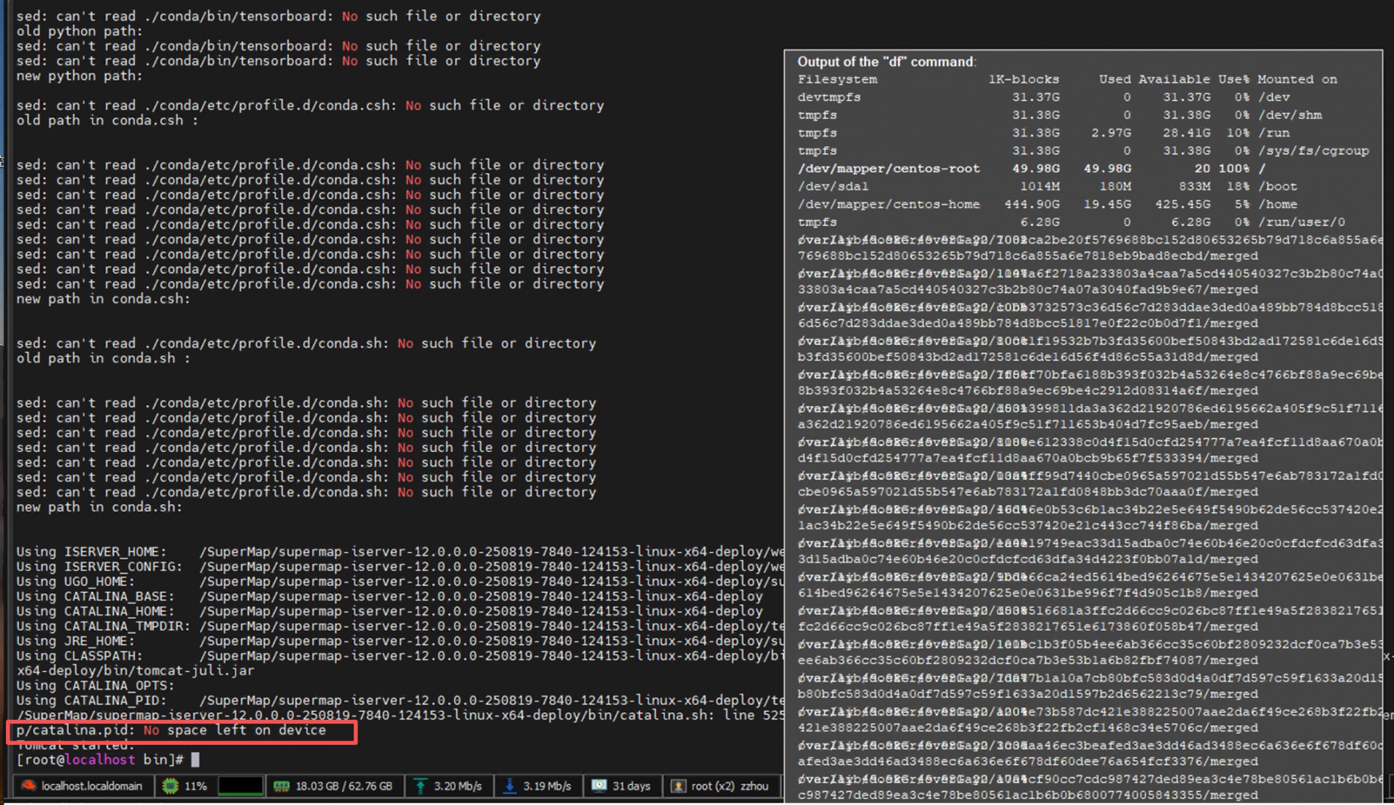Click the 3.20 Mb/s upload speed
Screen dimensions: 1394x805
[458, 786]
